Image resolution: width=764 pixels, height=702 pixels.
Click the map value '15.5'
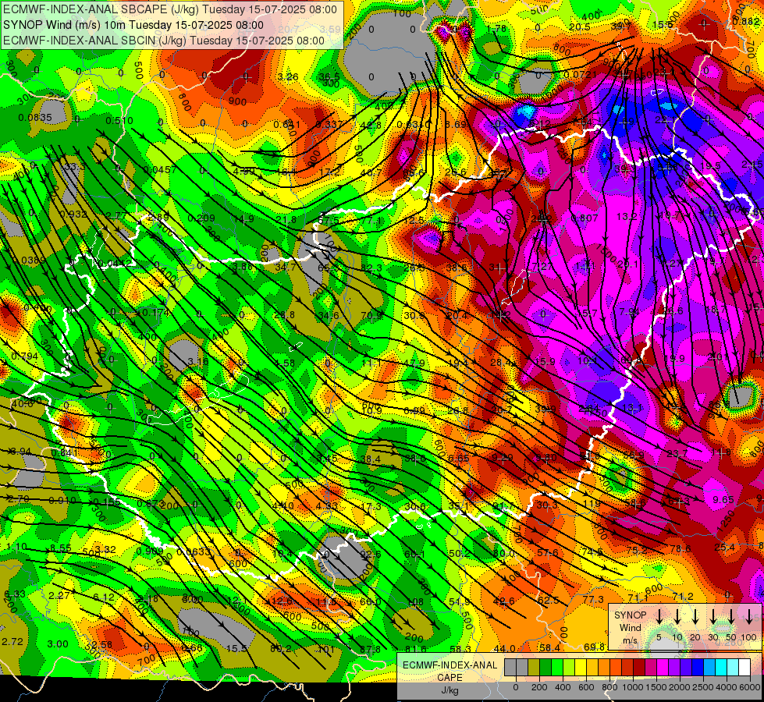point(236,649)
